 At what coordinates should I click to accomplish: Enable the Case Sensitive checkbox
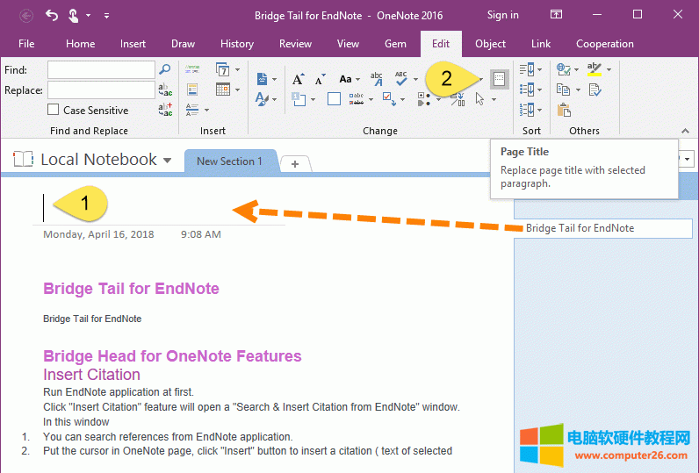pyautogui.click(x=54, y=111)
